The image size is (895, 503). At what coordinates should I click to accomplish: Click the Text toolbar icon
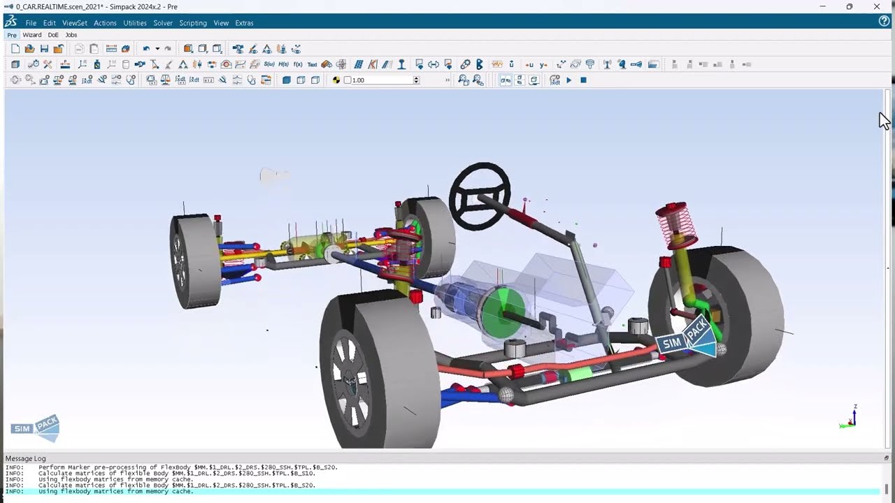(312, 64)
